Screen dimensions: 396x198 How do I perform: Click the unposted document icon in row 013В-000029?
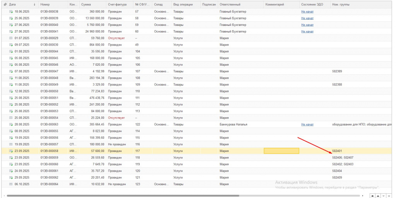pyautogui.click(x=11, y=38)
